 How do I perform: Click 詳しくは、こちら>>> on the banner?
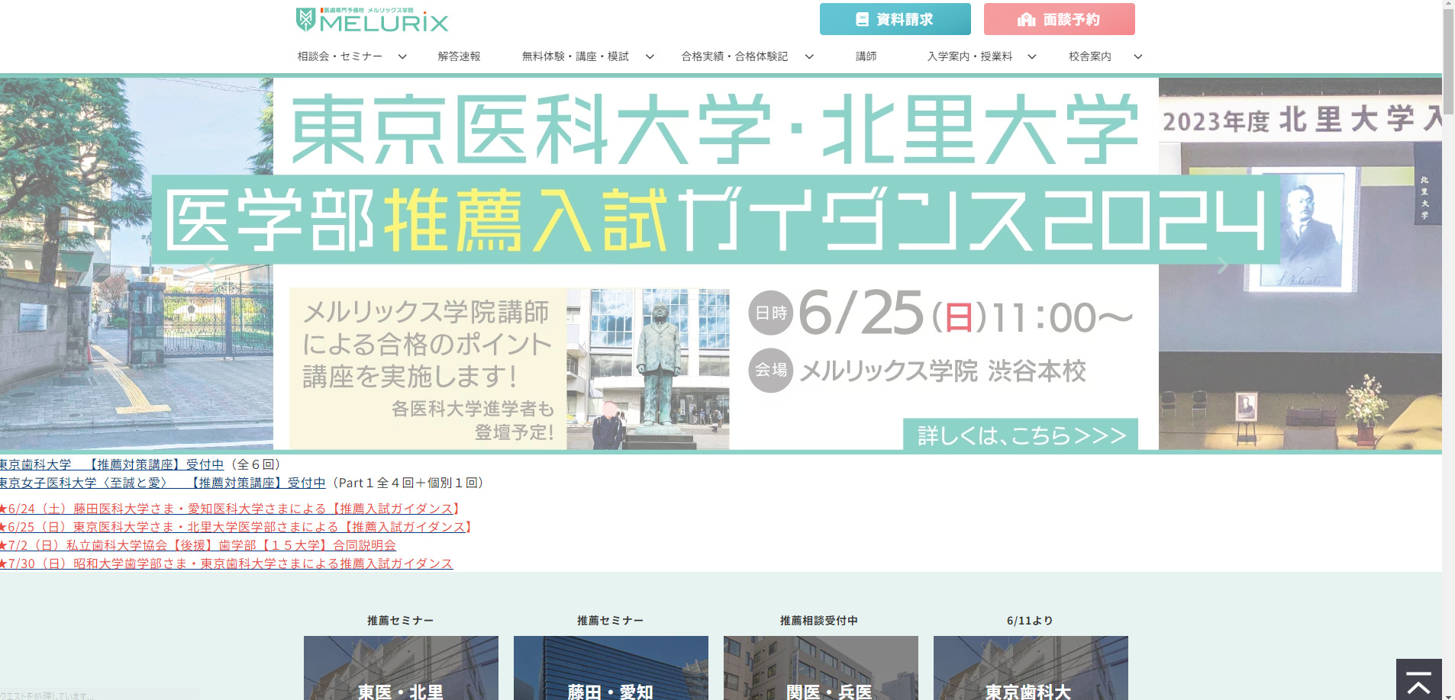tap(1021, 435)
